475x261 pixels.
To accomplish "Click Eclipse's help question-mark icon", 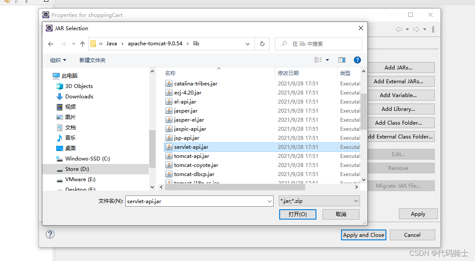I will (50, 234).
